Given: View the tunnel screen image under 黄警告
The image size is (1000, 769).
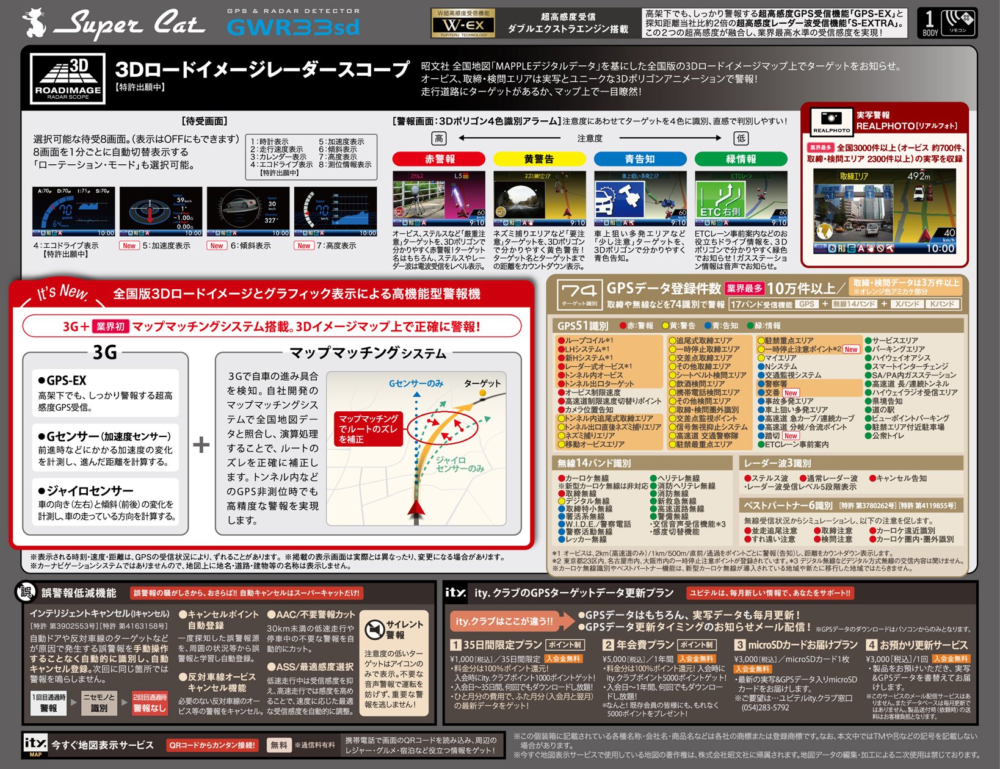Looking at the screenshot, I should pos(539,199).
